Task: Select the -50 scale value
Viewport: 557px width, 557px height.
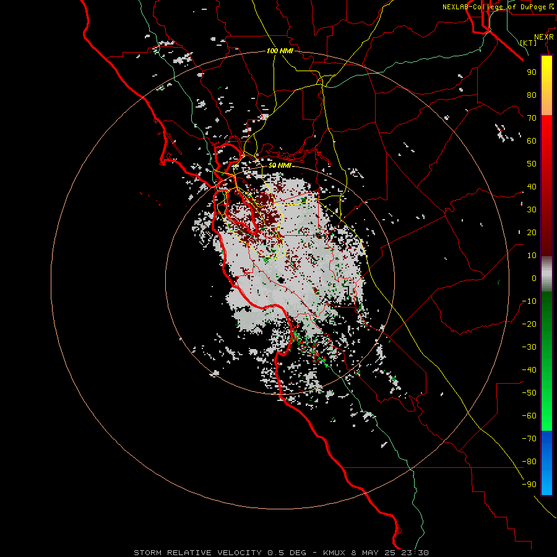Action: coord(529,393)
